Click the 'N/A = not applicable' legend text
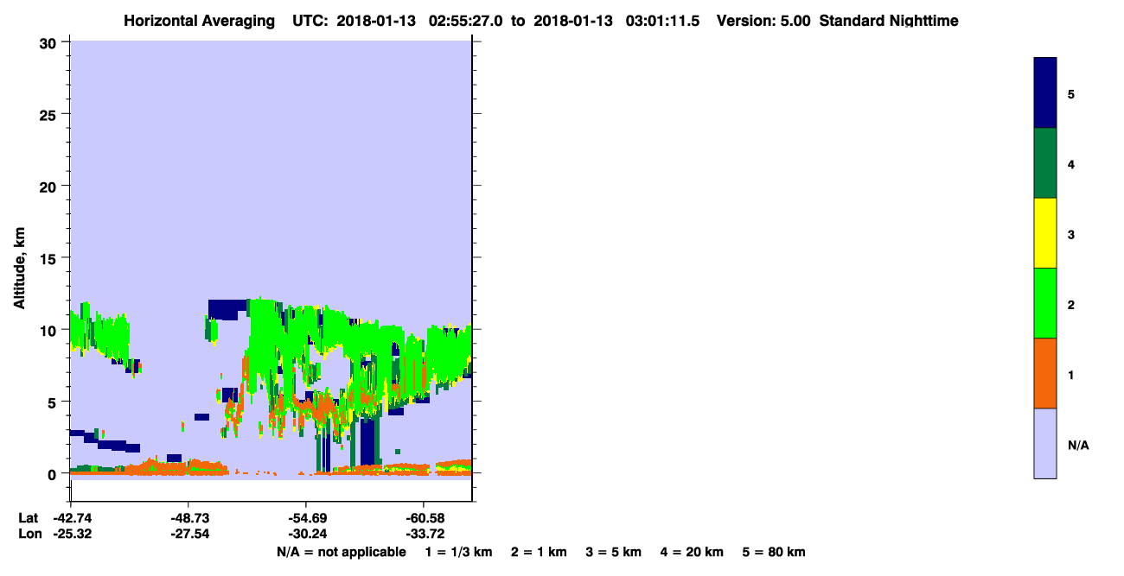This screenshot has width=1124, height=576. point(341,552)
